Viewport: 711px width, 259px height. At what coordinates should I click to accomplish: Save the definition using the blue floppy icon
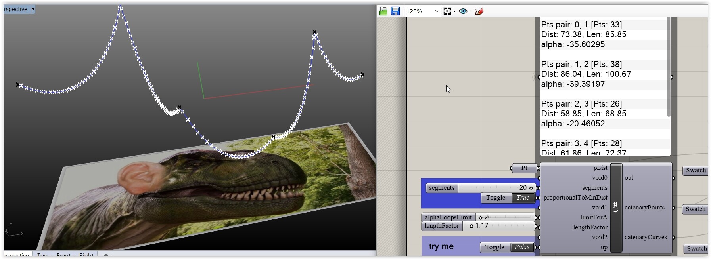[395, 11]
